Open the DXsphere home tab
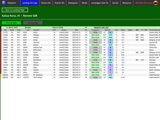The image size is (160, 120). click(10, 3)
